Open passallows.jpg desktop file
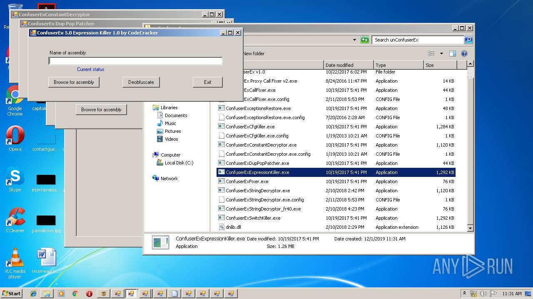 46,224
